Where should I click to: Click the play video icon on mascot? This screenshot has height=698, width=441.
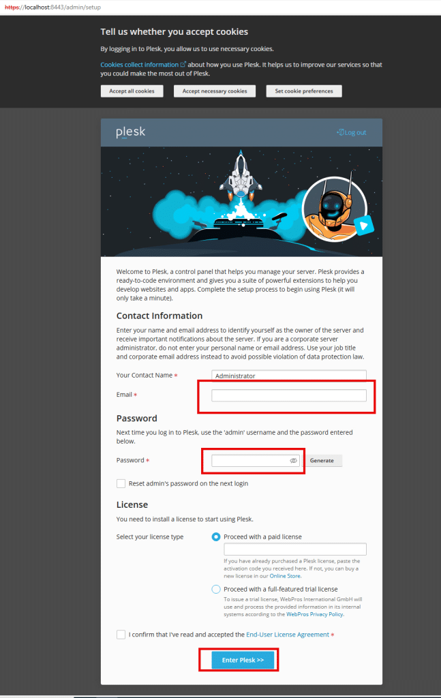pos(364,225)
